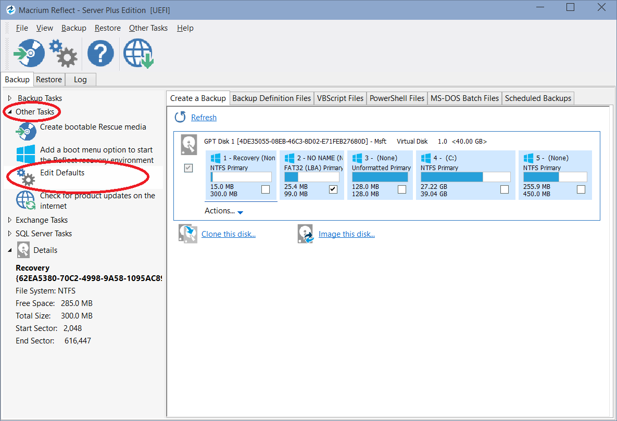Click the Image this disk icon
This screenshot has width=617, height=421.
point(306,234)
